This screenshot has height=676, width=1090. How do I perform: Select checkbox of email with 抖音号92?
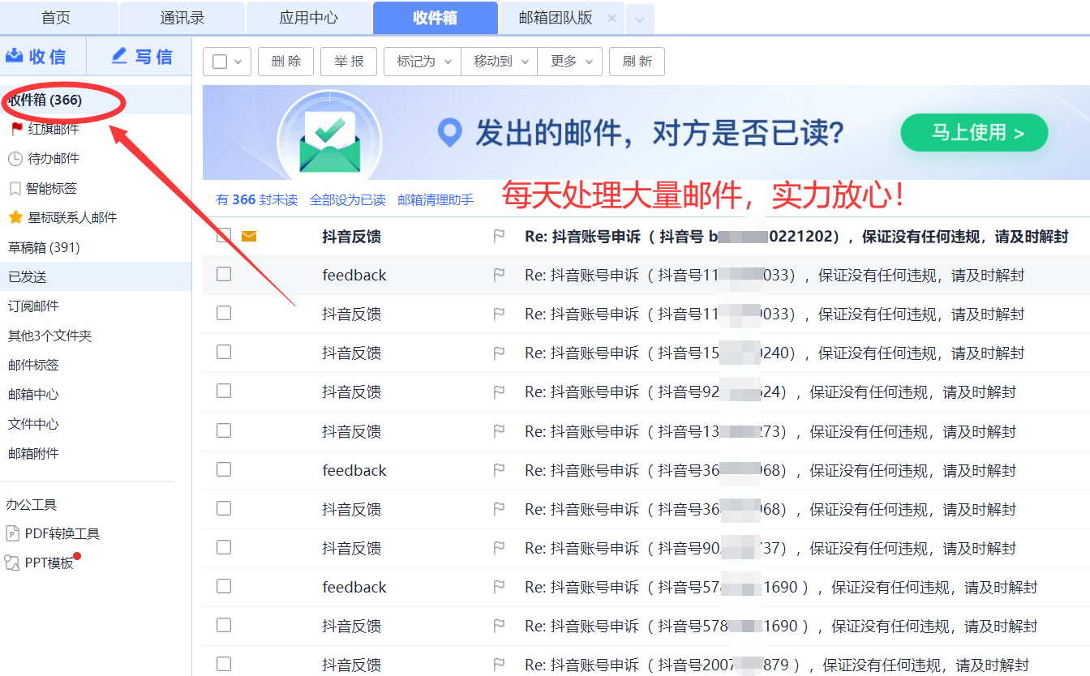pos(224,391)
